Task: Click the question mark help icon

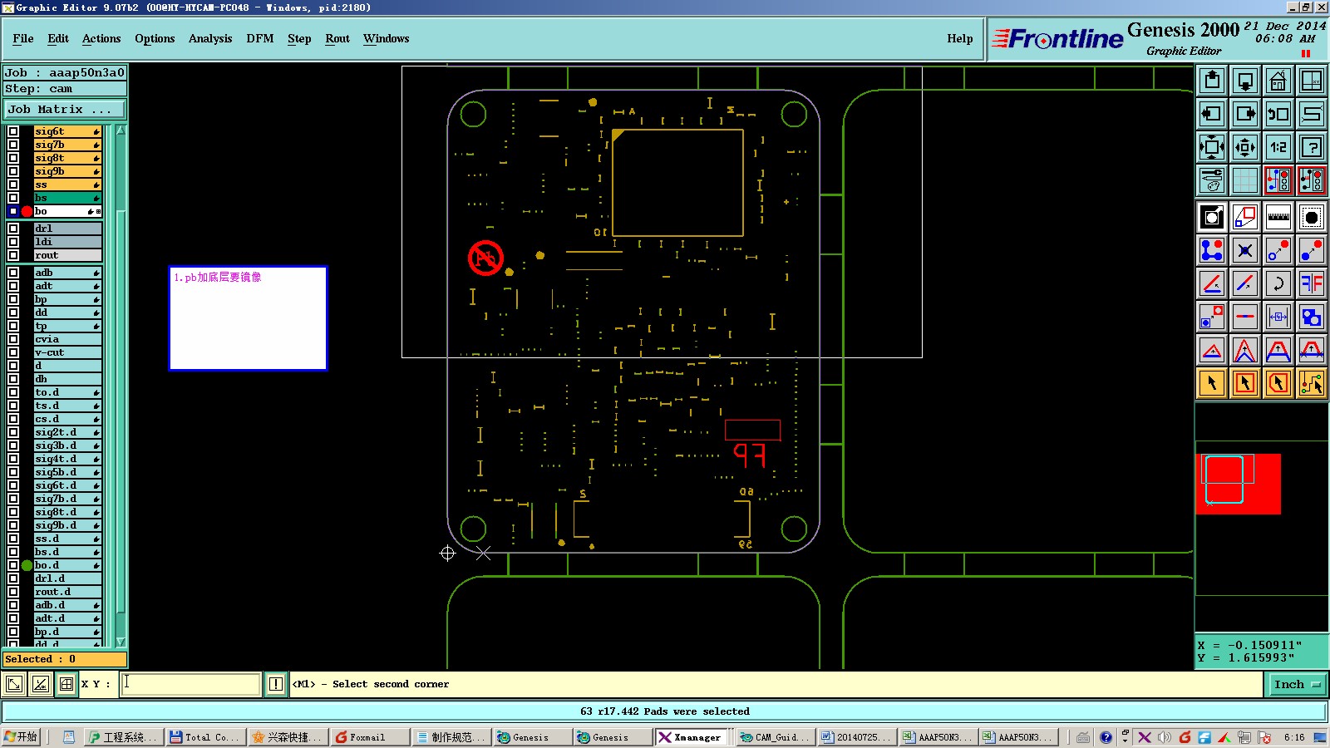Action: (1312, 147)
